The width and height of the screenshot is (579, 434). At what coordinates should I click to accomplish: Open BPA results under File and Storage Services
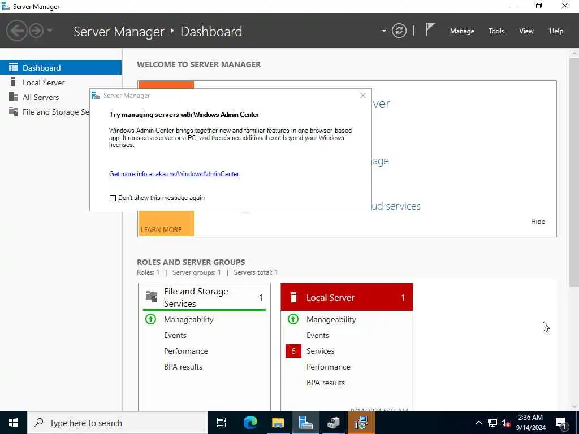(x=183, y=367)
